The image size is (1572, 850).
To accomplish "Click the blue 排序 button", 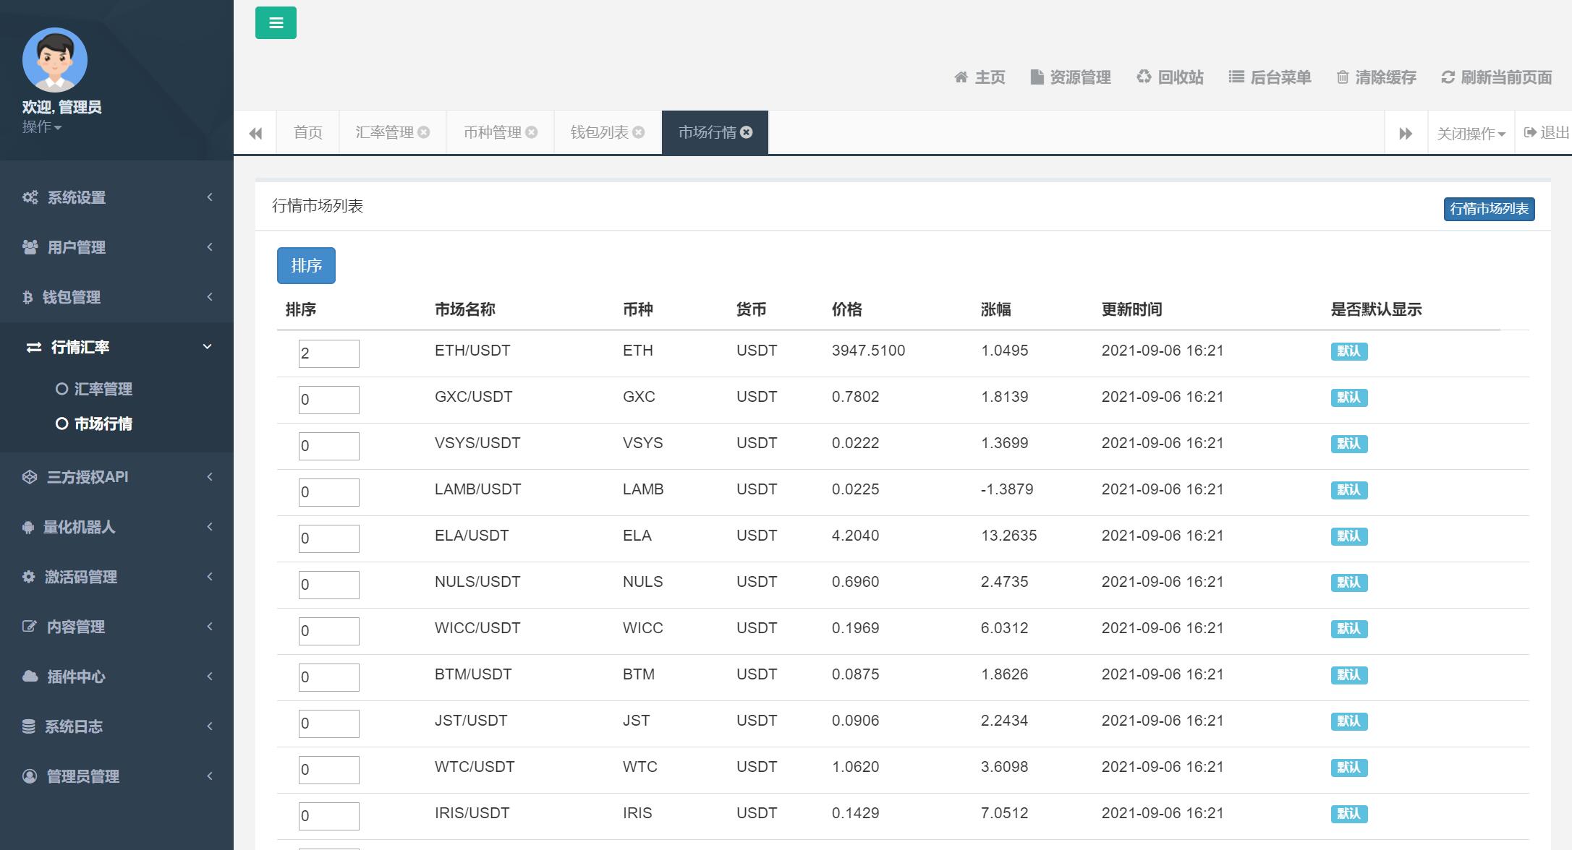I will [306, 265].
